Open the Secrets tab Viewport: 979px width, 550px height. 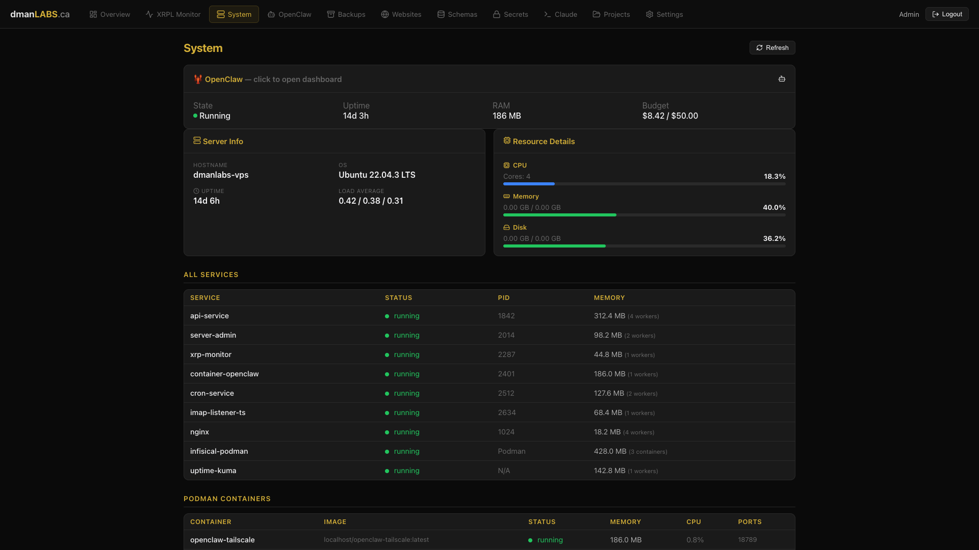click(510, 14)
